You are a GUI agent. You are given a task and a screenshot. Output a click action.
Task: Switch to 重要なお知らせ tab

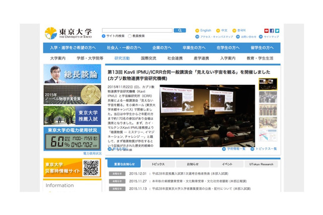[x=124, y=164]
